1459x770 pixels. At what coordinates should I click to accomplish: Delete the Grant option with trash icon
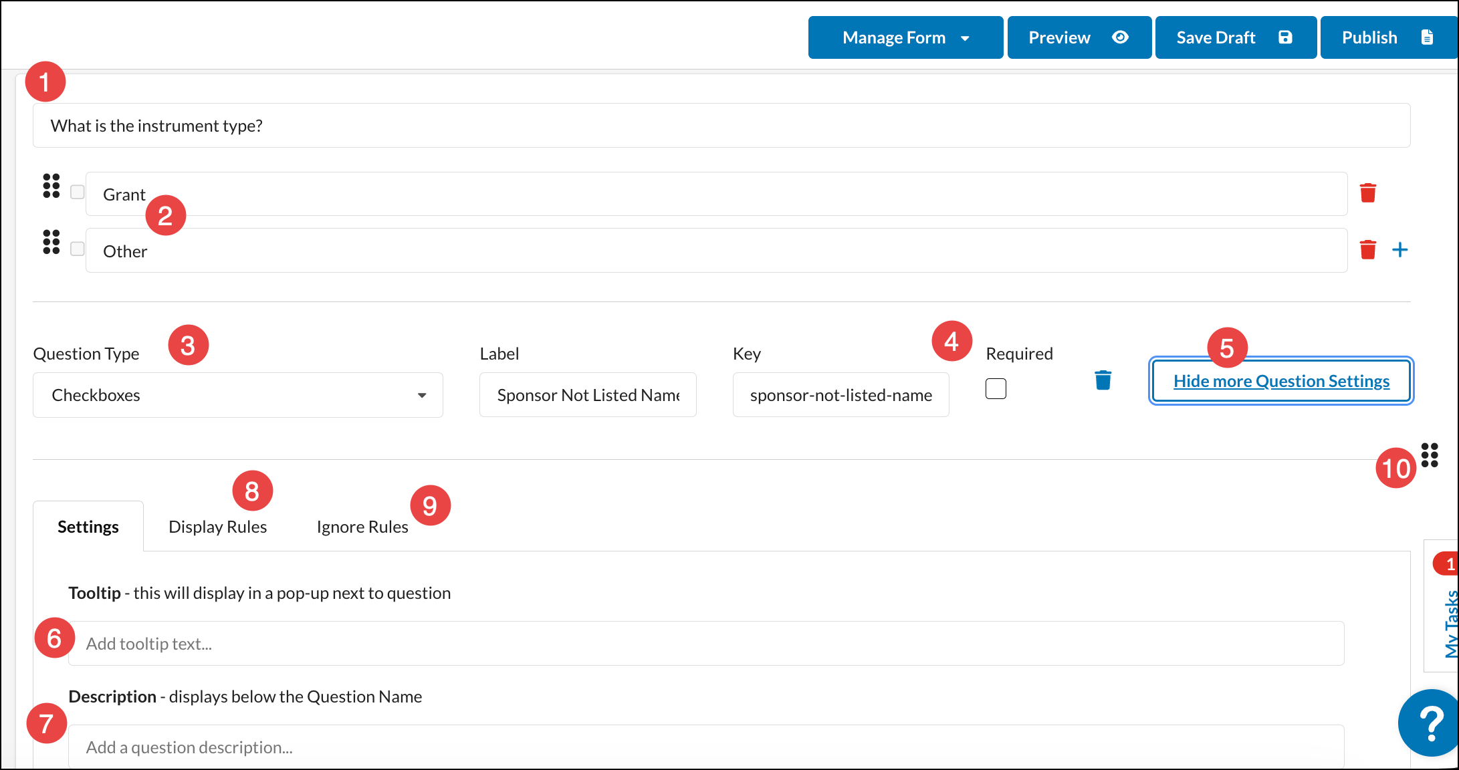pos(1368,193)
